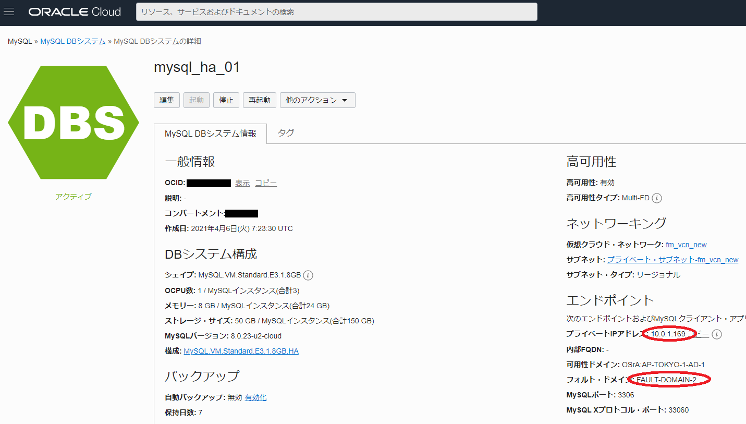This screenshot has width=746, height=424.
Task: Open MySQL.VM.Standard.E3.1.8GB.HA configuration link
Action: coord(241,351)
